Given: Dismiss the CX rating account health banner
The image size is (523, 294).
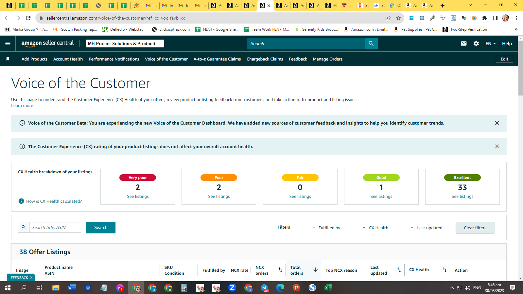Looking at the screenshot, I should point(497,147).
